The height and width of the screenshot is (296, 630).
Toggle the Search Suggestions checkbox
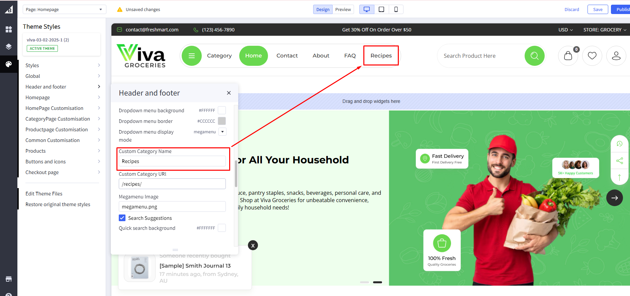point(122,218)
